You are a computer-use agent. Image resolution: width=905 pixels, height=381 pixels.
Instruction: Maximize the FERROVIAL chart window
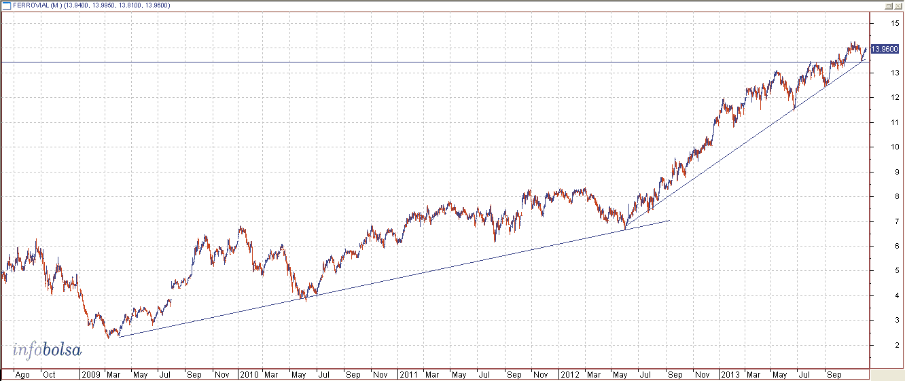tap(889, 5)
